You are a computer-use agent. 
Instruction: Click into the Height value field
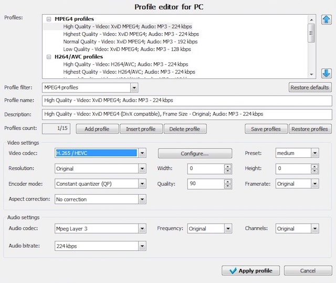click(293, 168)
